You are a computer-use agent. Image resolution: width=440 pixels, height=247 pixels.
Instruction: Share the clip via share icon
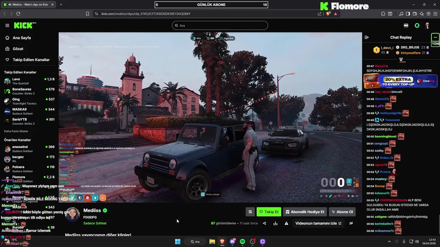coord(264,223)
